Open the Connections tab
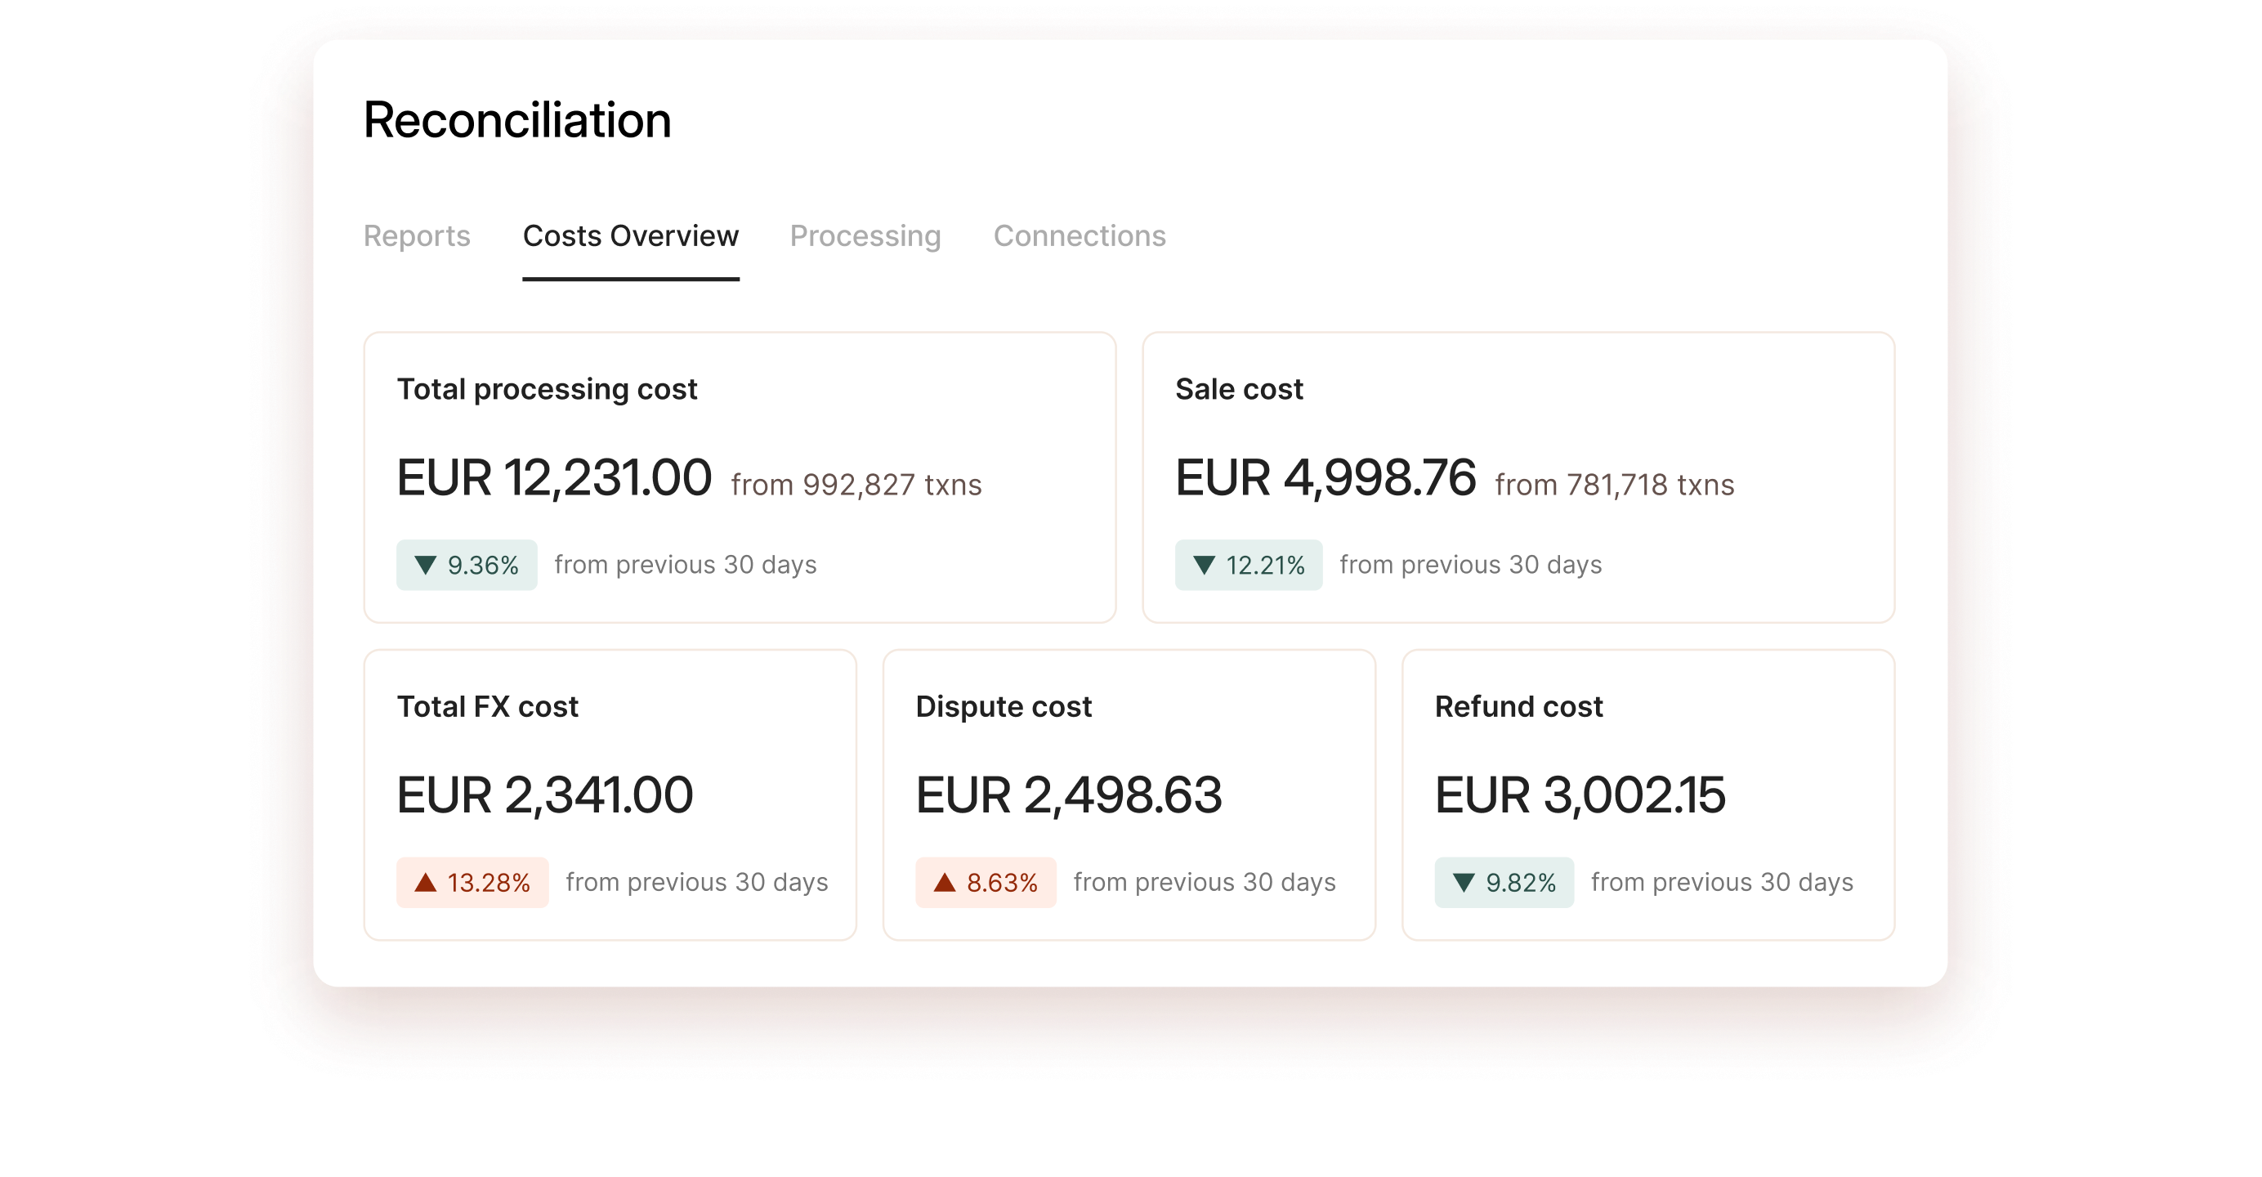2262x1177 pixels. [x=1080, y=235]
